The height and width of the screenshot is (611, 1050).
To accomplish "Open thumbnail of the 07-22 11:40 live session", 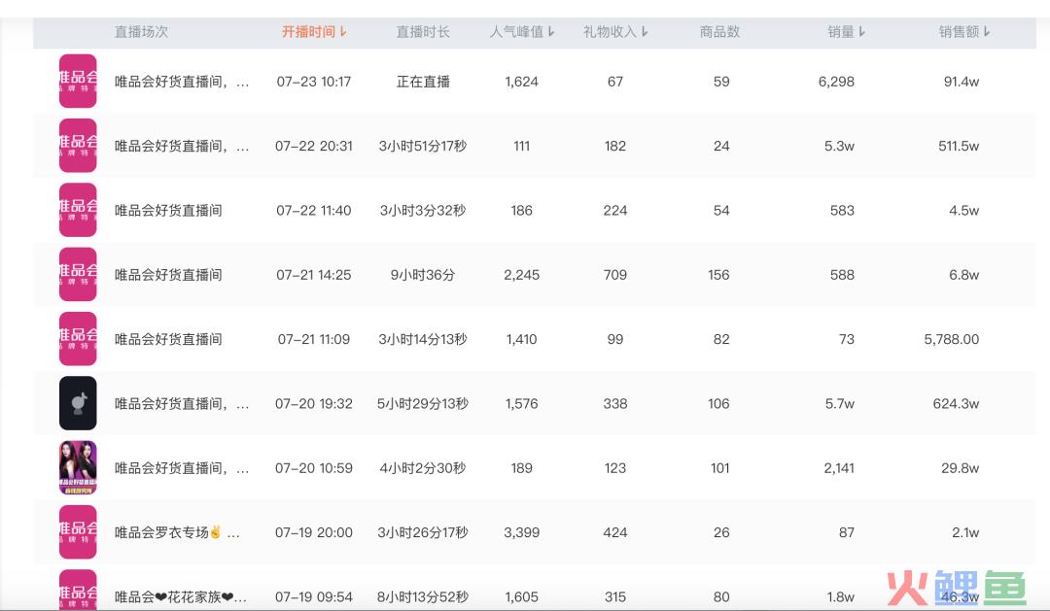I will point(78,210).
